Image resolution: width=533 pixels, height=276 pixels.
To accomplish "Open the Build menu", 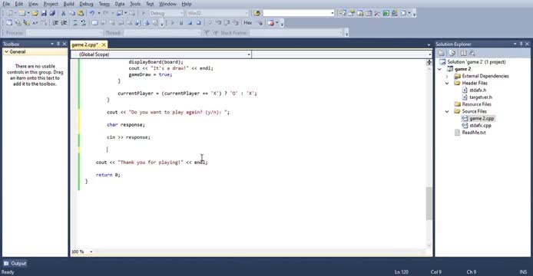I will click(x=68, y=4).
